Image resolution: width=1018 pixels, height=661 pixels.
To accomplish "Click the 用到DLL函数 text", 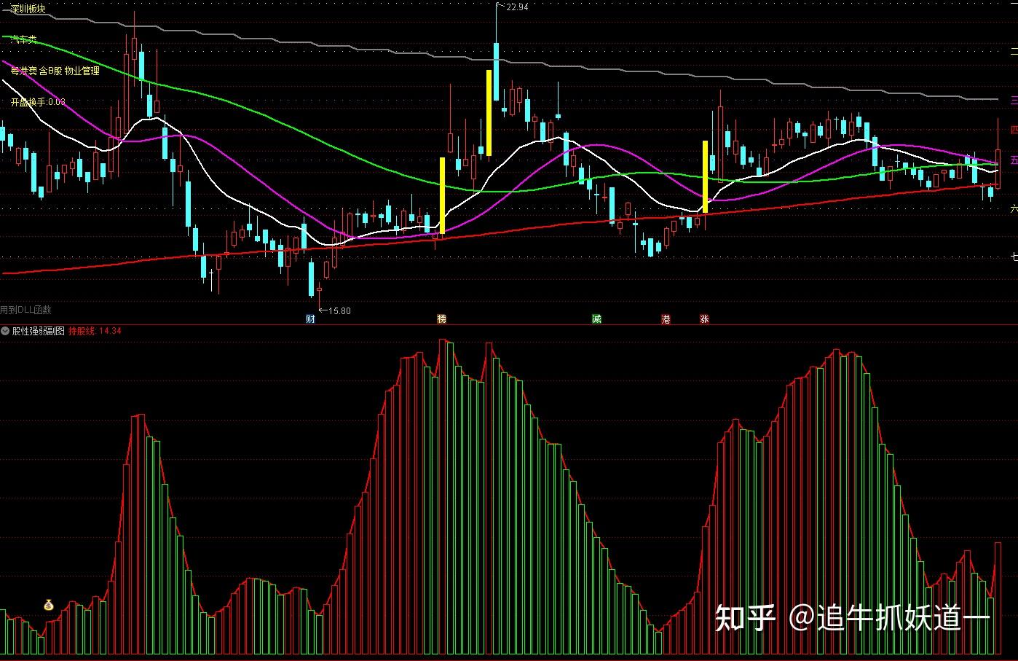I will 25,310.
